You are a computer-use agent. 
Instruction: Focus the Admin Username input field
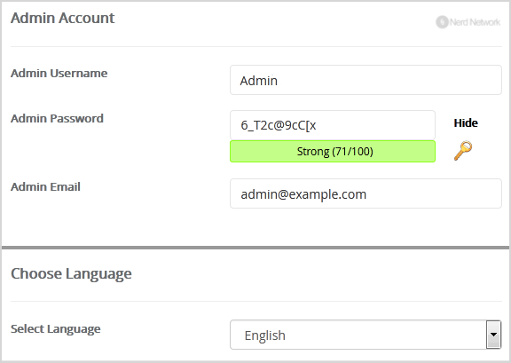click(366, 80)
